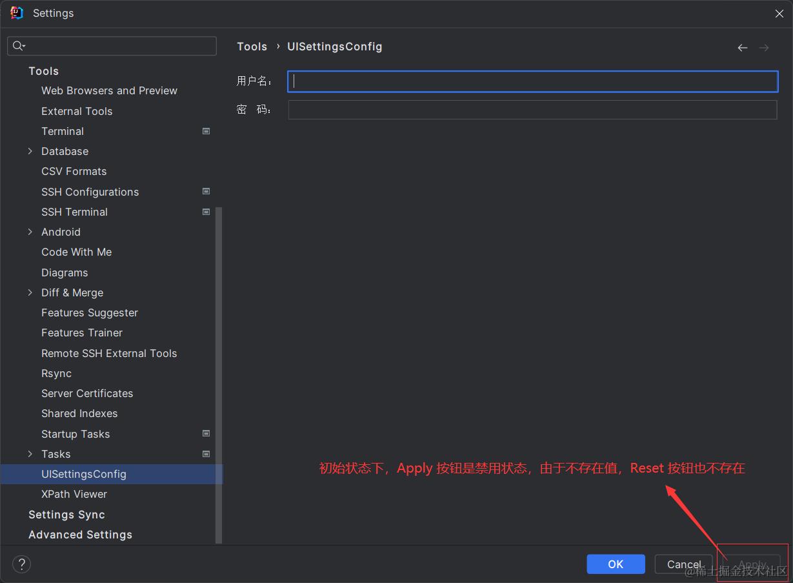Click the settings tree vertical scrollbar
The width and height of the screenshot is (793, 583).
point(219,374)
